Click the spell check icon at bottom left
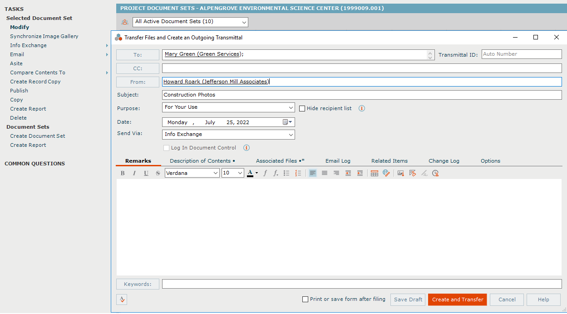Viewport: 567px width, 314px height. point(122,300)
